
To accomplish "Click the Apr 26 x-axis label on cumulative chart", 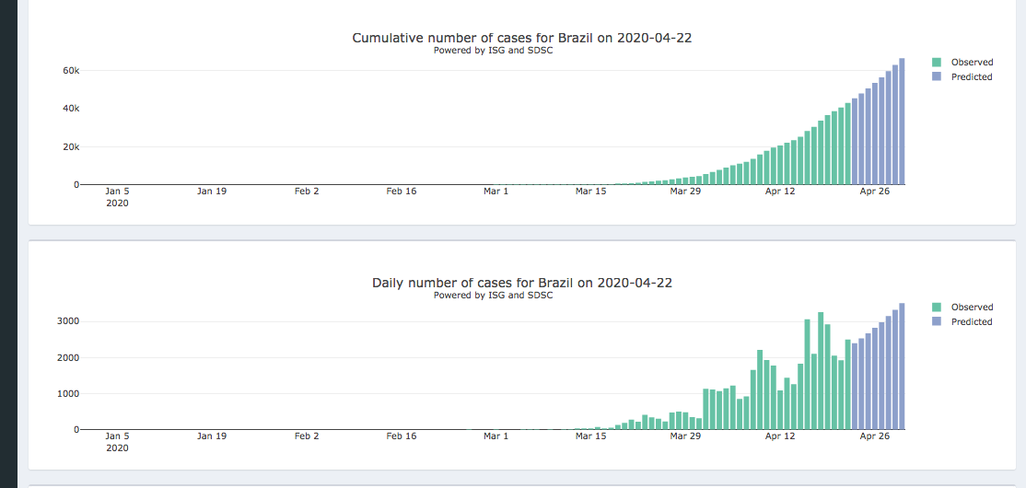I will (874, 192).
